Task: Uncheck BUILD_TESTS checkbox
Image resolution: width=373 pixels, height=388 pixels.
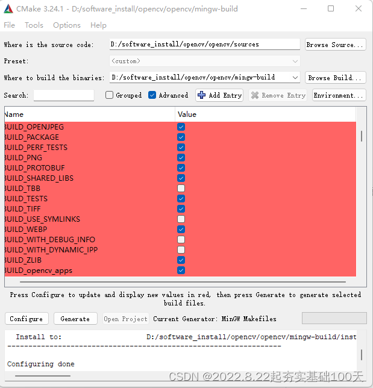Action: [181, 198]
